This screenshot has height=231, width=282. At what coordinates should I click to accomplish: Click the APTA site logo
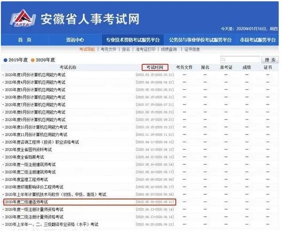(x=23, y=18)
